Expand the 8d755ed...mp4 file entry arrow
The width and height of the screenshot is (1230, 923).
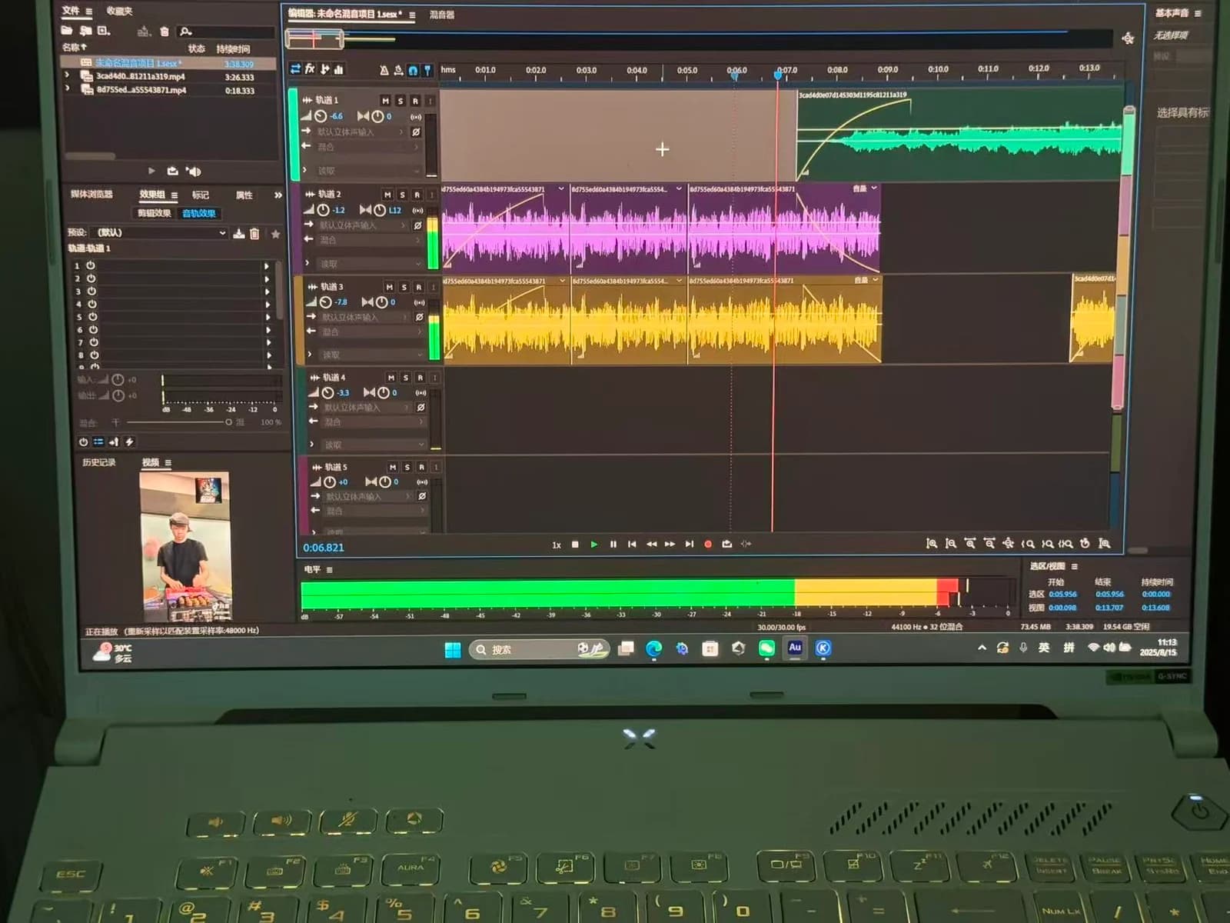coord(68,89)
